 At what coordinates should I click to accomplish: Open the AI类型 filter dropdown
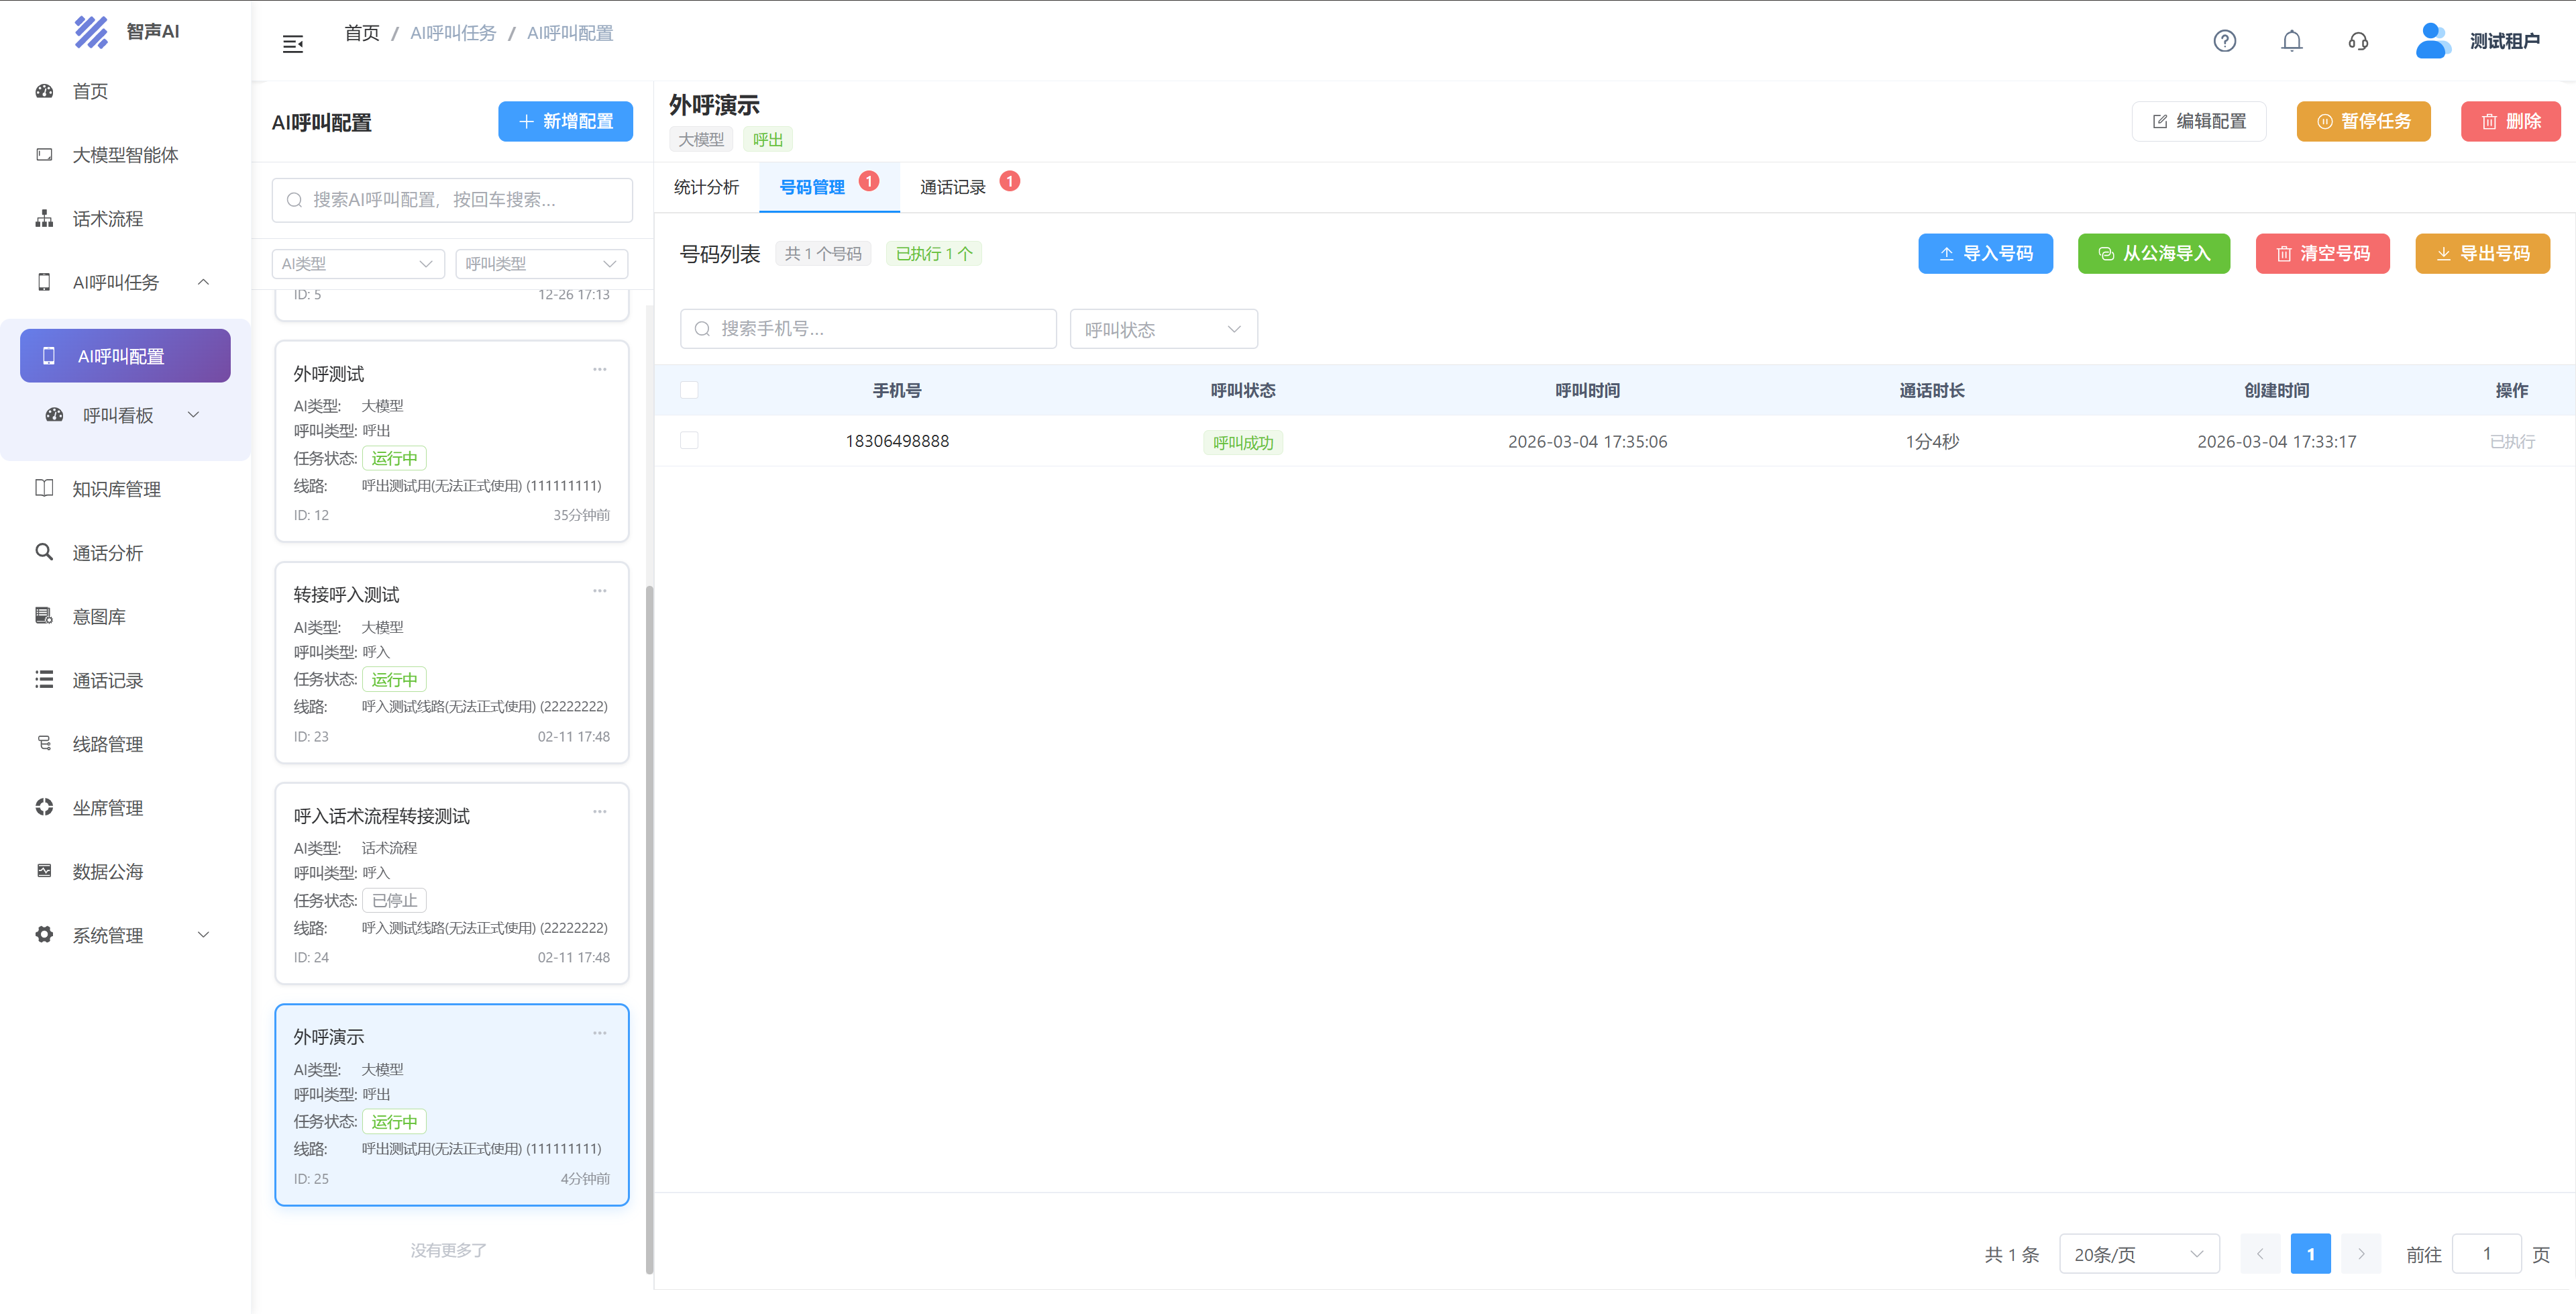coord(357,263)
